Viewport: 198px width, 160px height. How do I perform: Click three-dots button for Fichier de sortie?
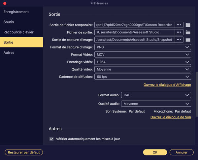tap(179, 32)
